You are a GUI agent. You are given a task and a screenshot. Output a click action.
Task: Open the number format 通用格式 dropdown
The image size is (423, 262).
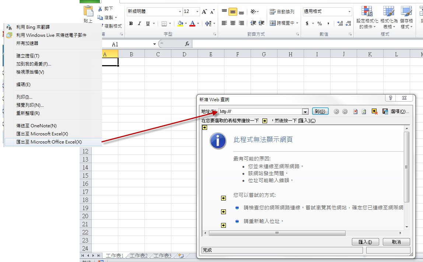[349, 12]
